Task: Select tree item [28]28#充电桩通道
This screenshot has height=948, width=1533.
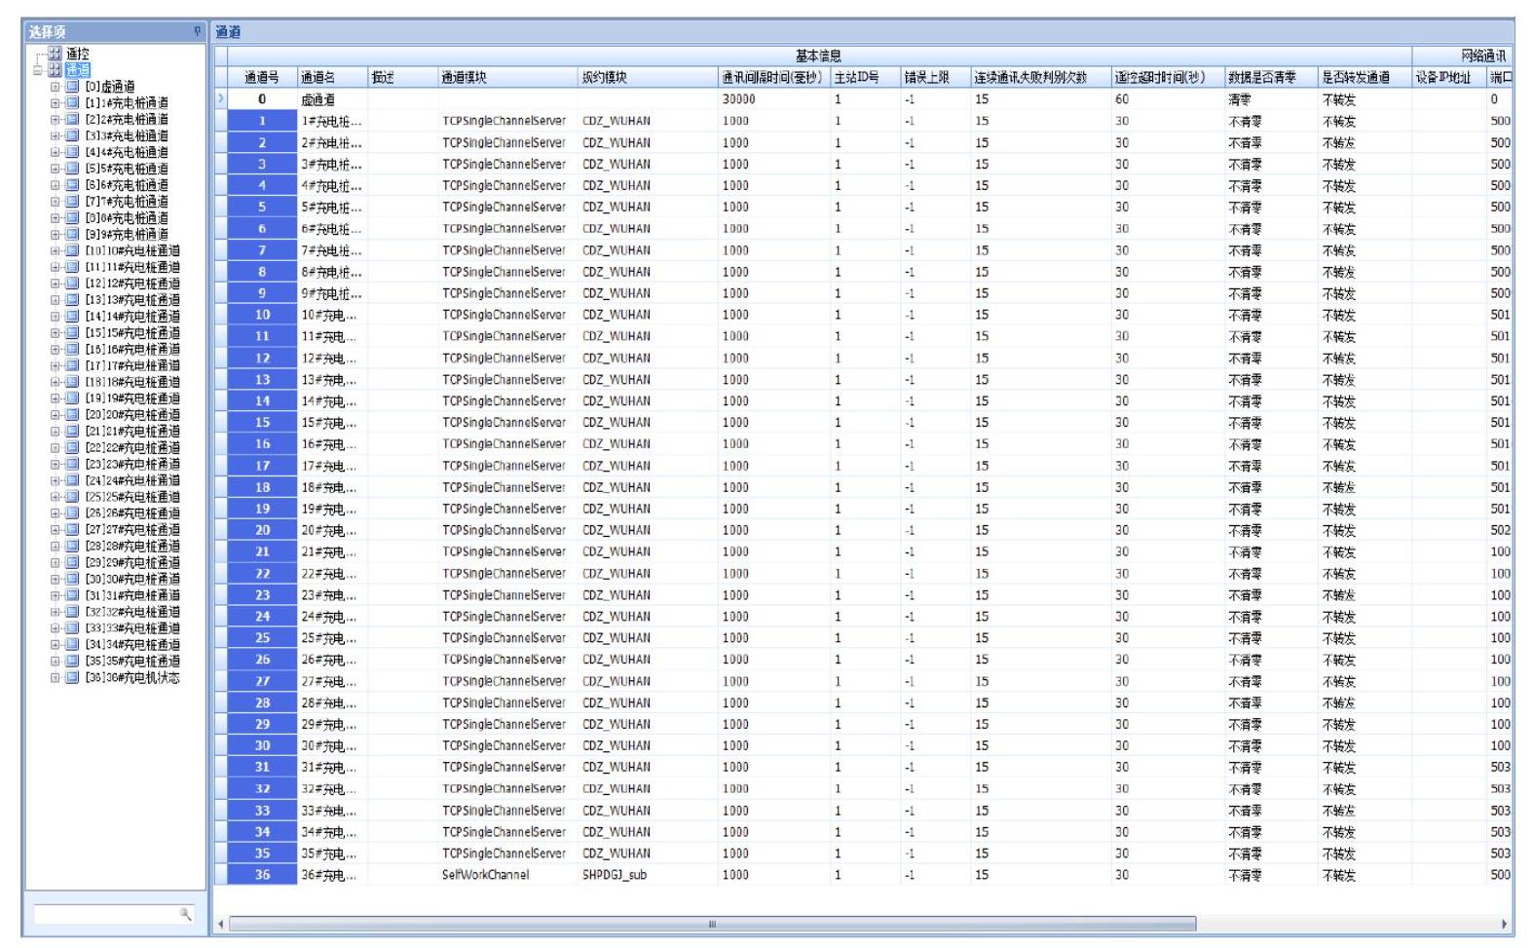Action: [x=132, y=547]
